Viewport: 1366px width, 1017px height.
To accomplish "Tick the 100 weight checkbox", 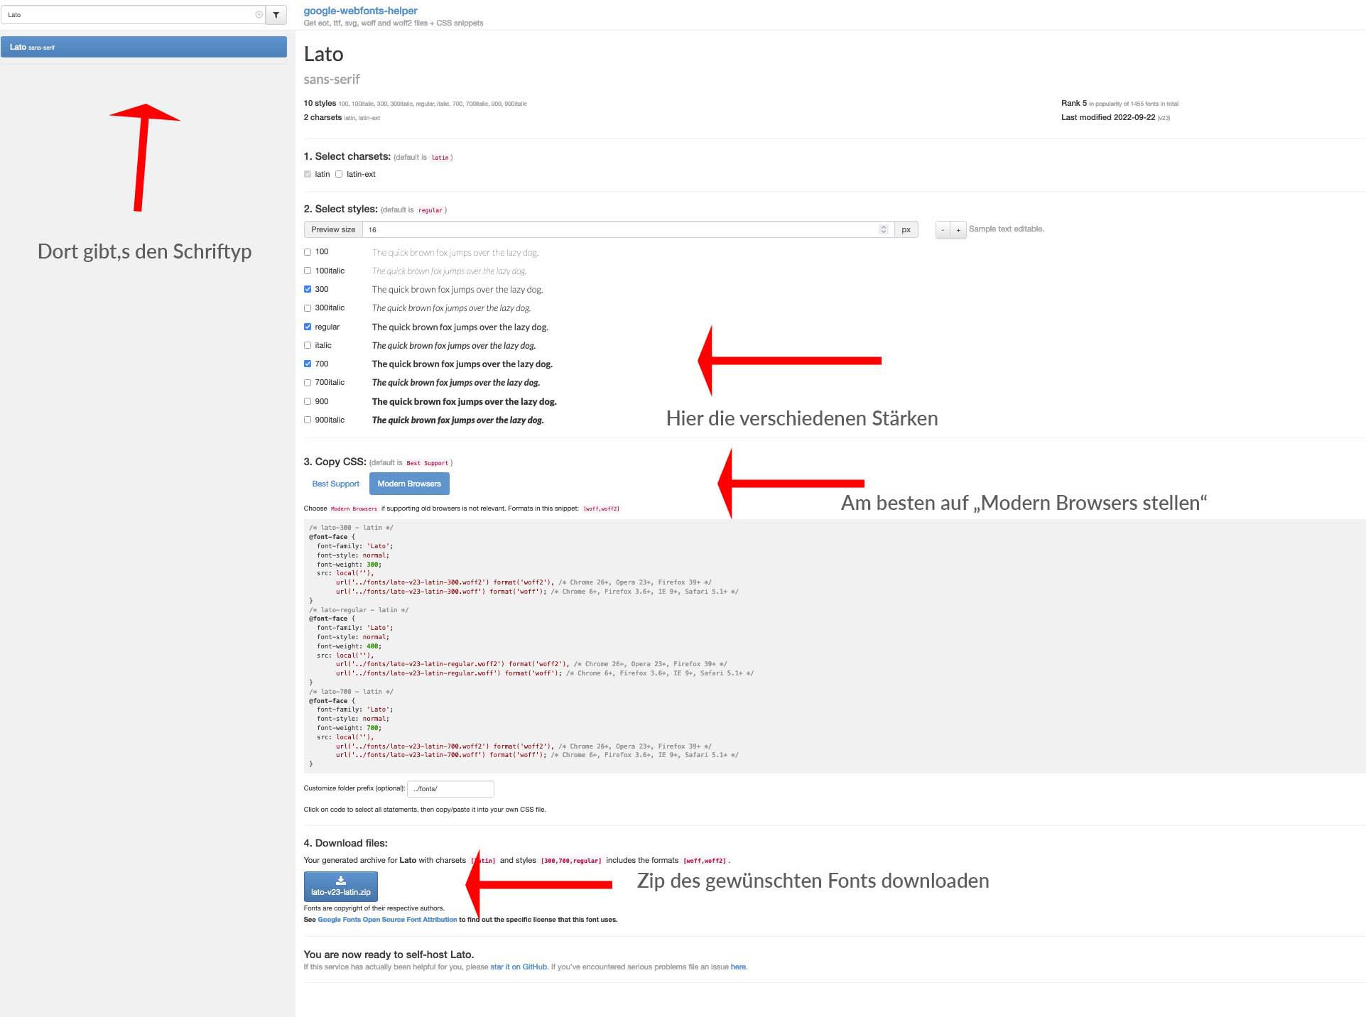I will pyautogui.click(x=308, y=251).
